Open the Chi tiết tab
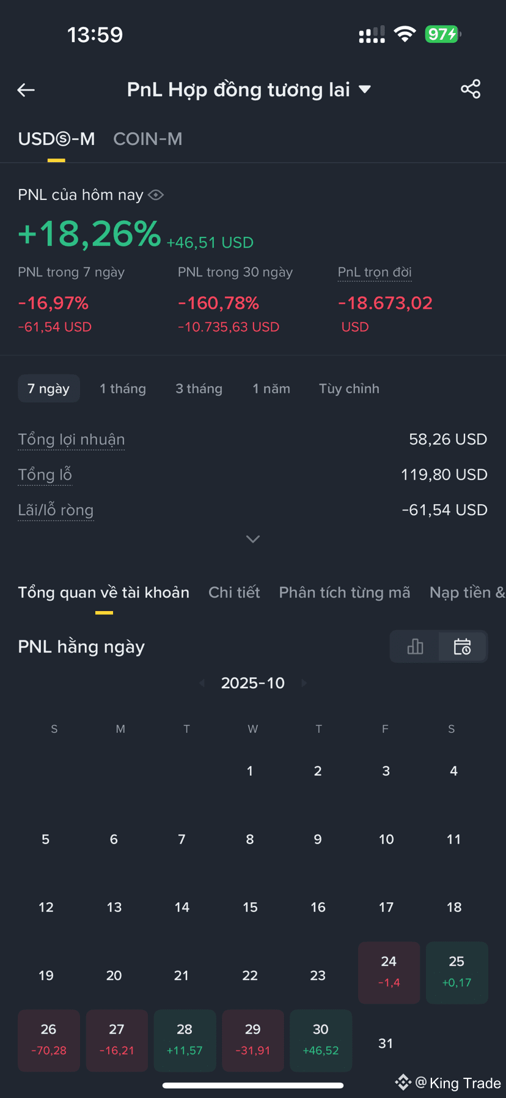Viewport: 506px width, 1098px height. (234, 592)
